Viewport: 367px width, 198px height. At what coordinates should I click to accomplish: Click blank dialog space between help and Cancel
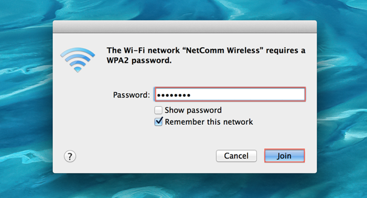[145, 156]
